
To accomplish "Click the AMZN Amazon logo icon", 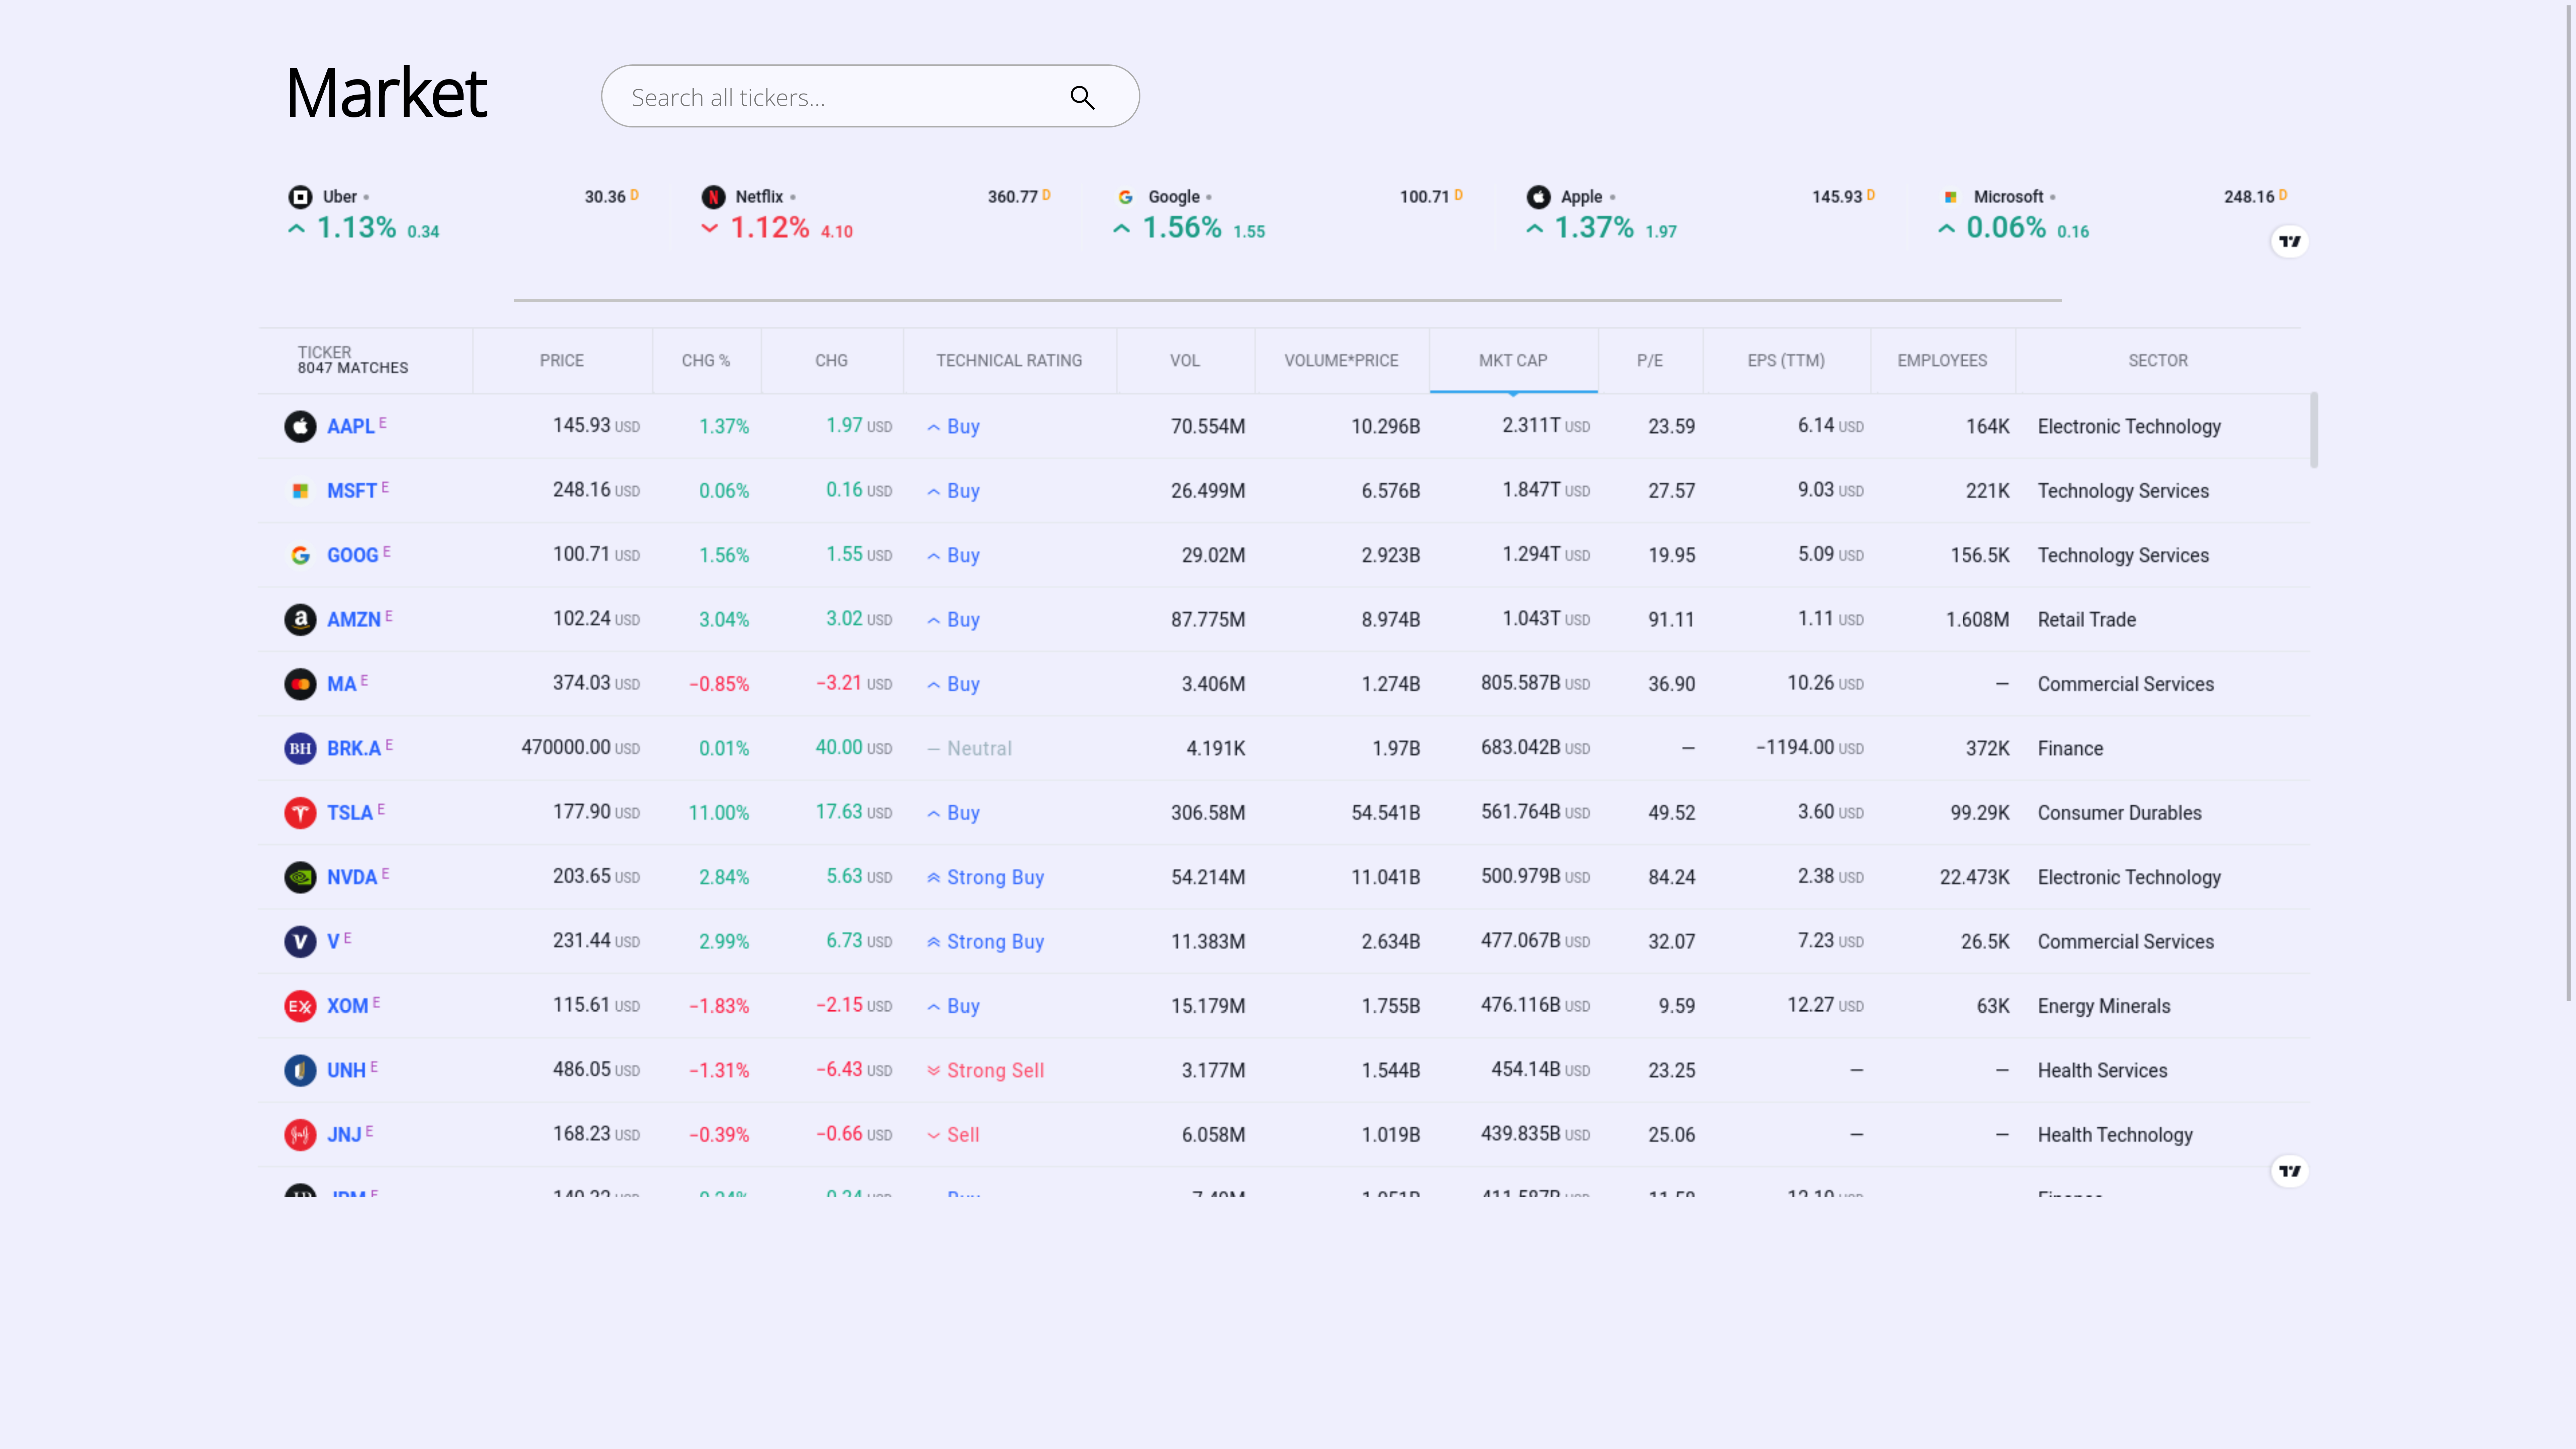I will 300,620.
